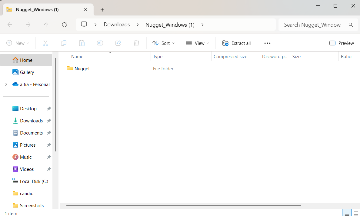Open Gallery in navigation pane
The width and height of the screenshot is (360, 216).
pyautogui.click(x=27, y=72)
